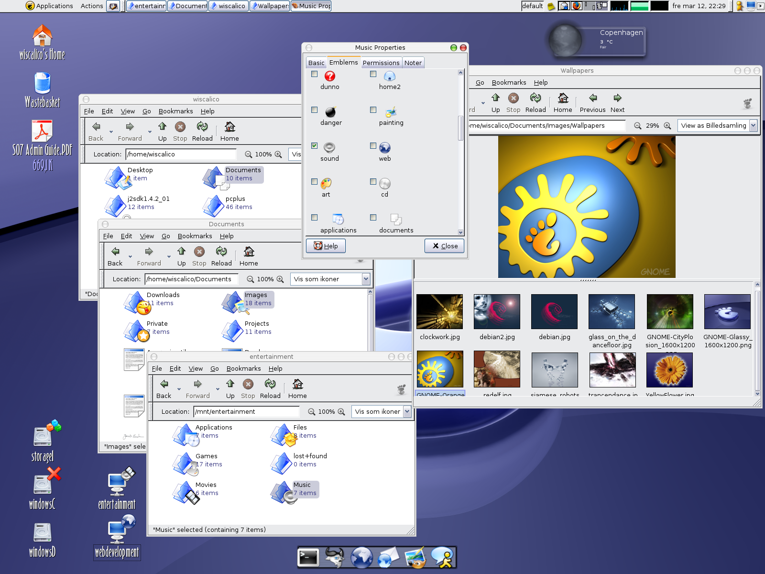Click Help button in Music Properties

[326, 246]
